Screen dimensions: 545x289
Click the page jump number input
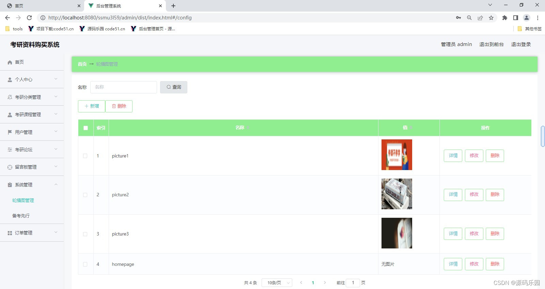tap(353, 283)
